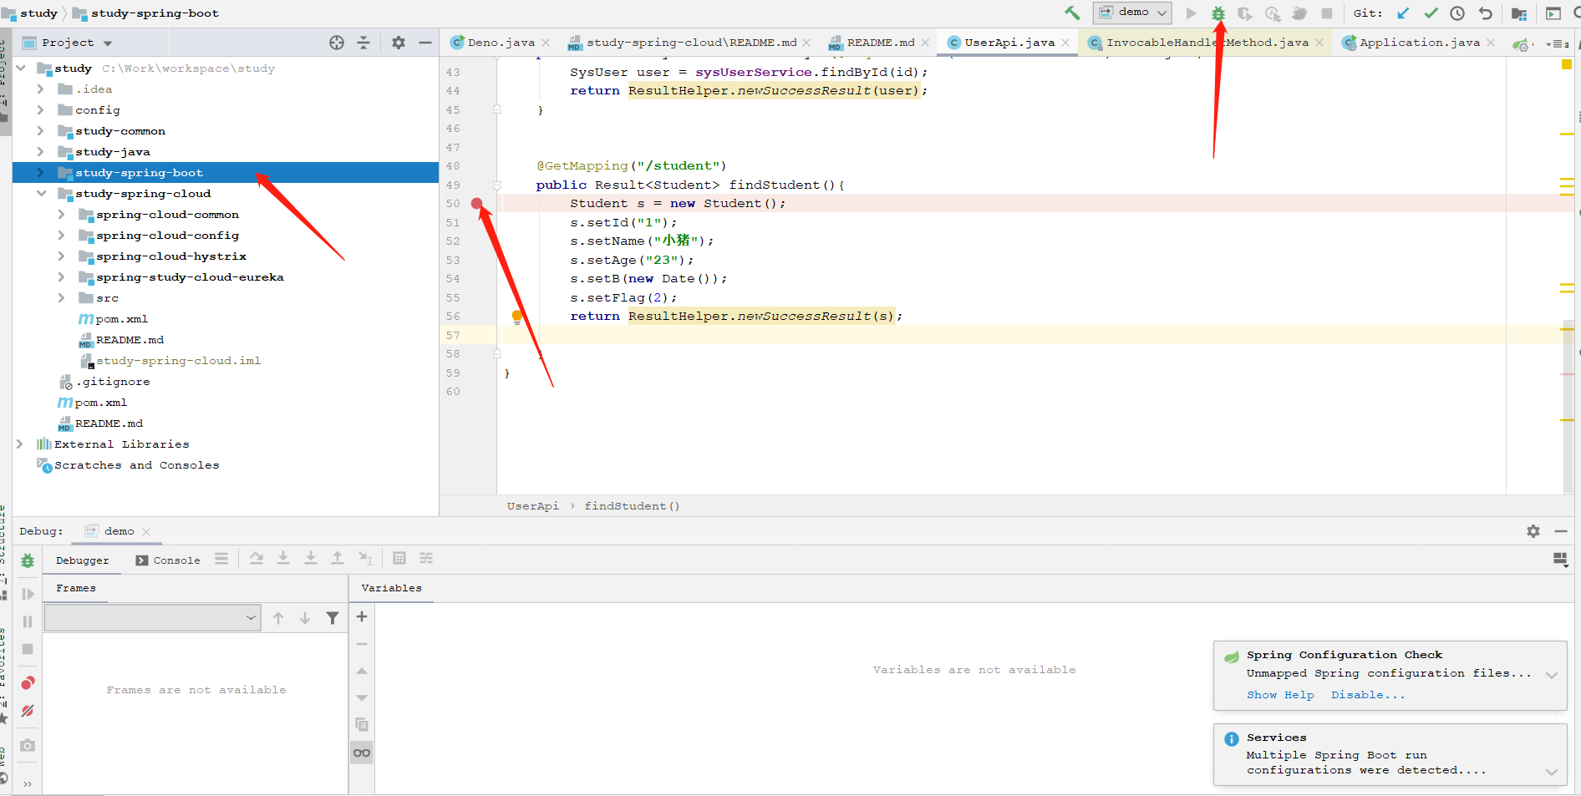
Task: Click the Build project hammer icon
Action: [x=1072, y=13]
